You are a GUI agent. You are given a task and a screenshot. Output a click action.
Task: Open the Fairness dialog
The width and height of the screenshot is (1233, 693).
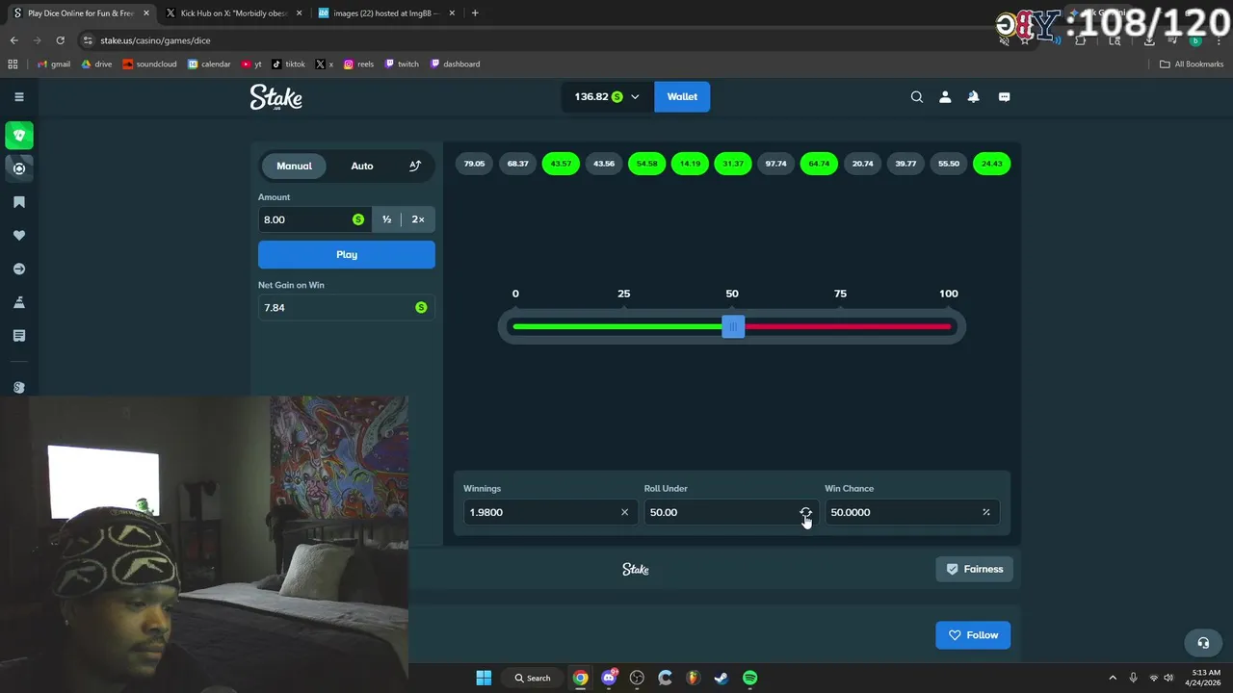[974, 569]
